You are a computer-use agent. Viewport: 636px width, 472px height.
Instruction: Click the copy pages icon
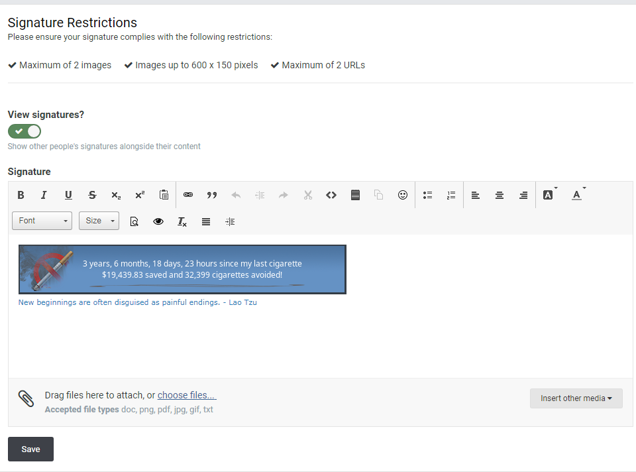(378, 195)
